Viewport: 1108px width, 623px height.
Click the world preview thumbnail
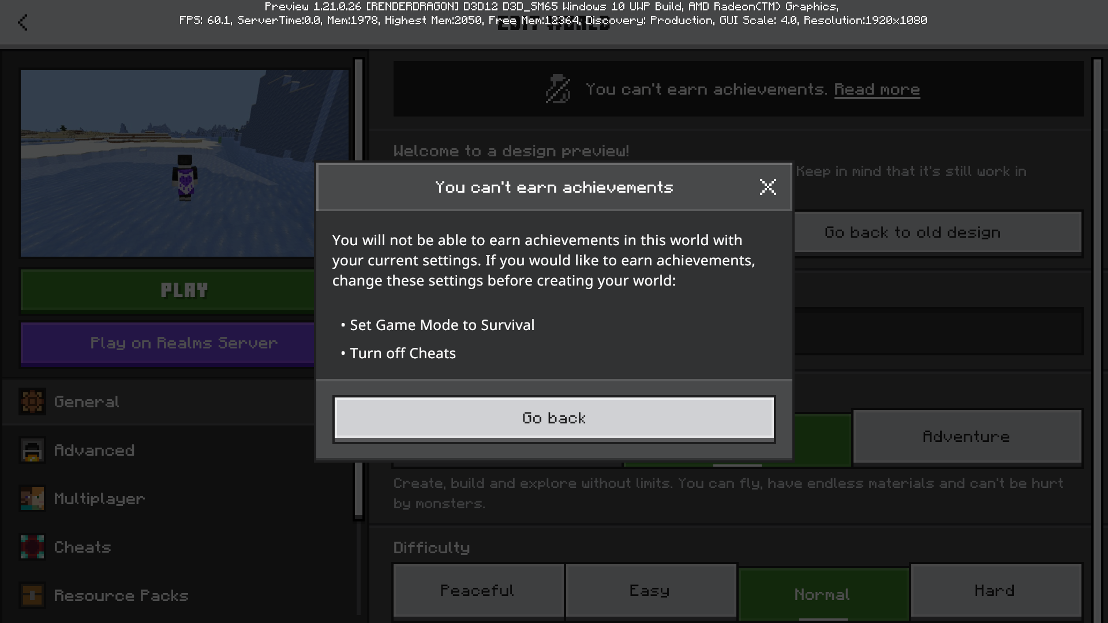pyautogui.click(x=167, y=163)
